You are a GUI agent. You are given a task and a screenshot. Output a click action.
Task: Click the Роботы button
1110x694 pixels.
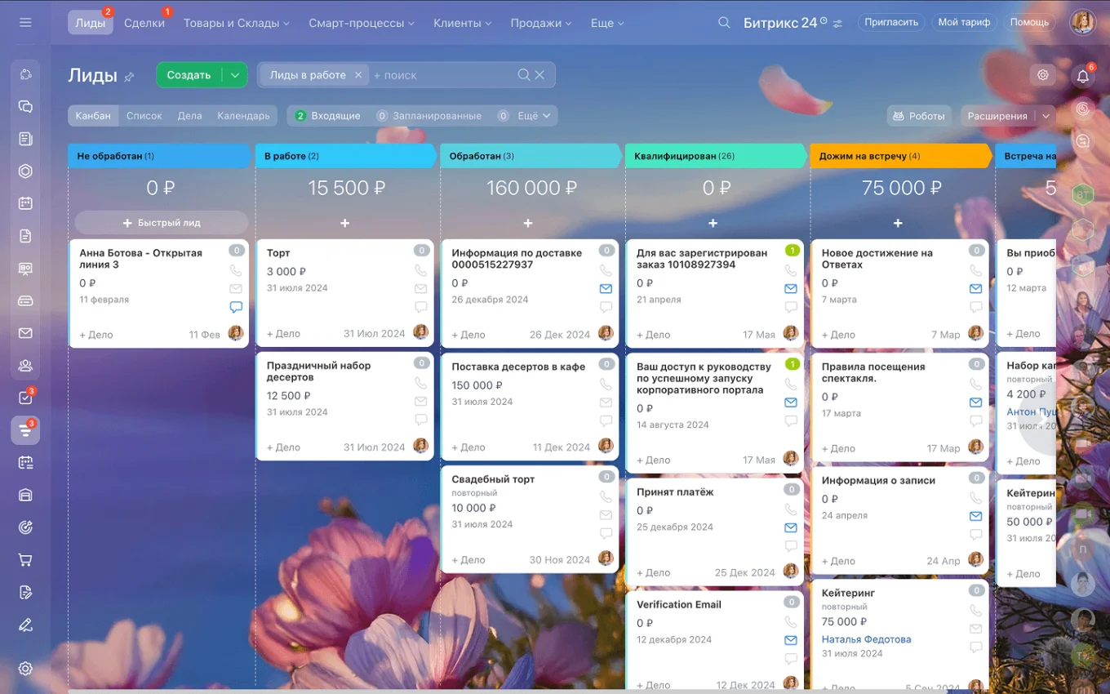pos(919,116)
